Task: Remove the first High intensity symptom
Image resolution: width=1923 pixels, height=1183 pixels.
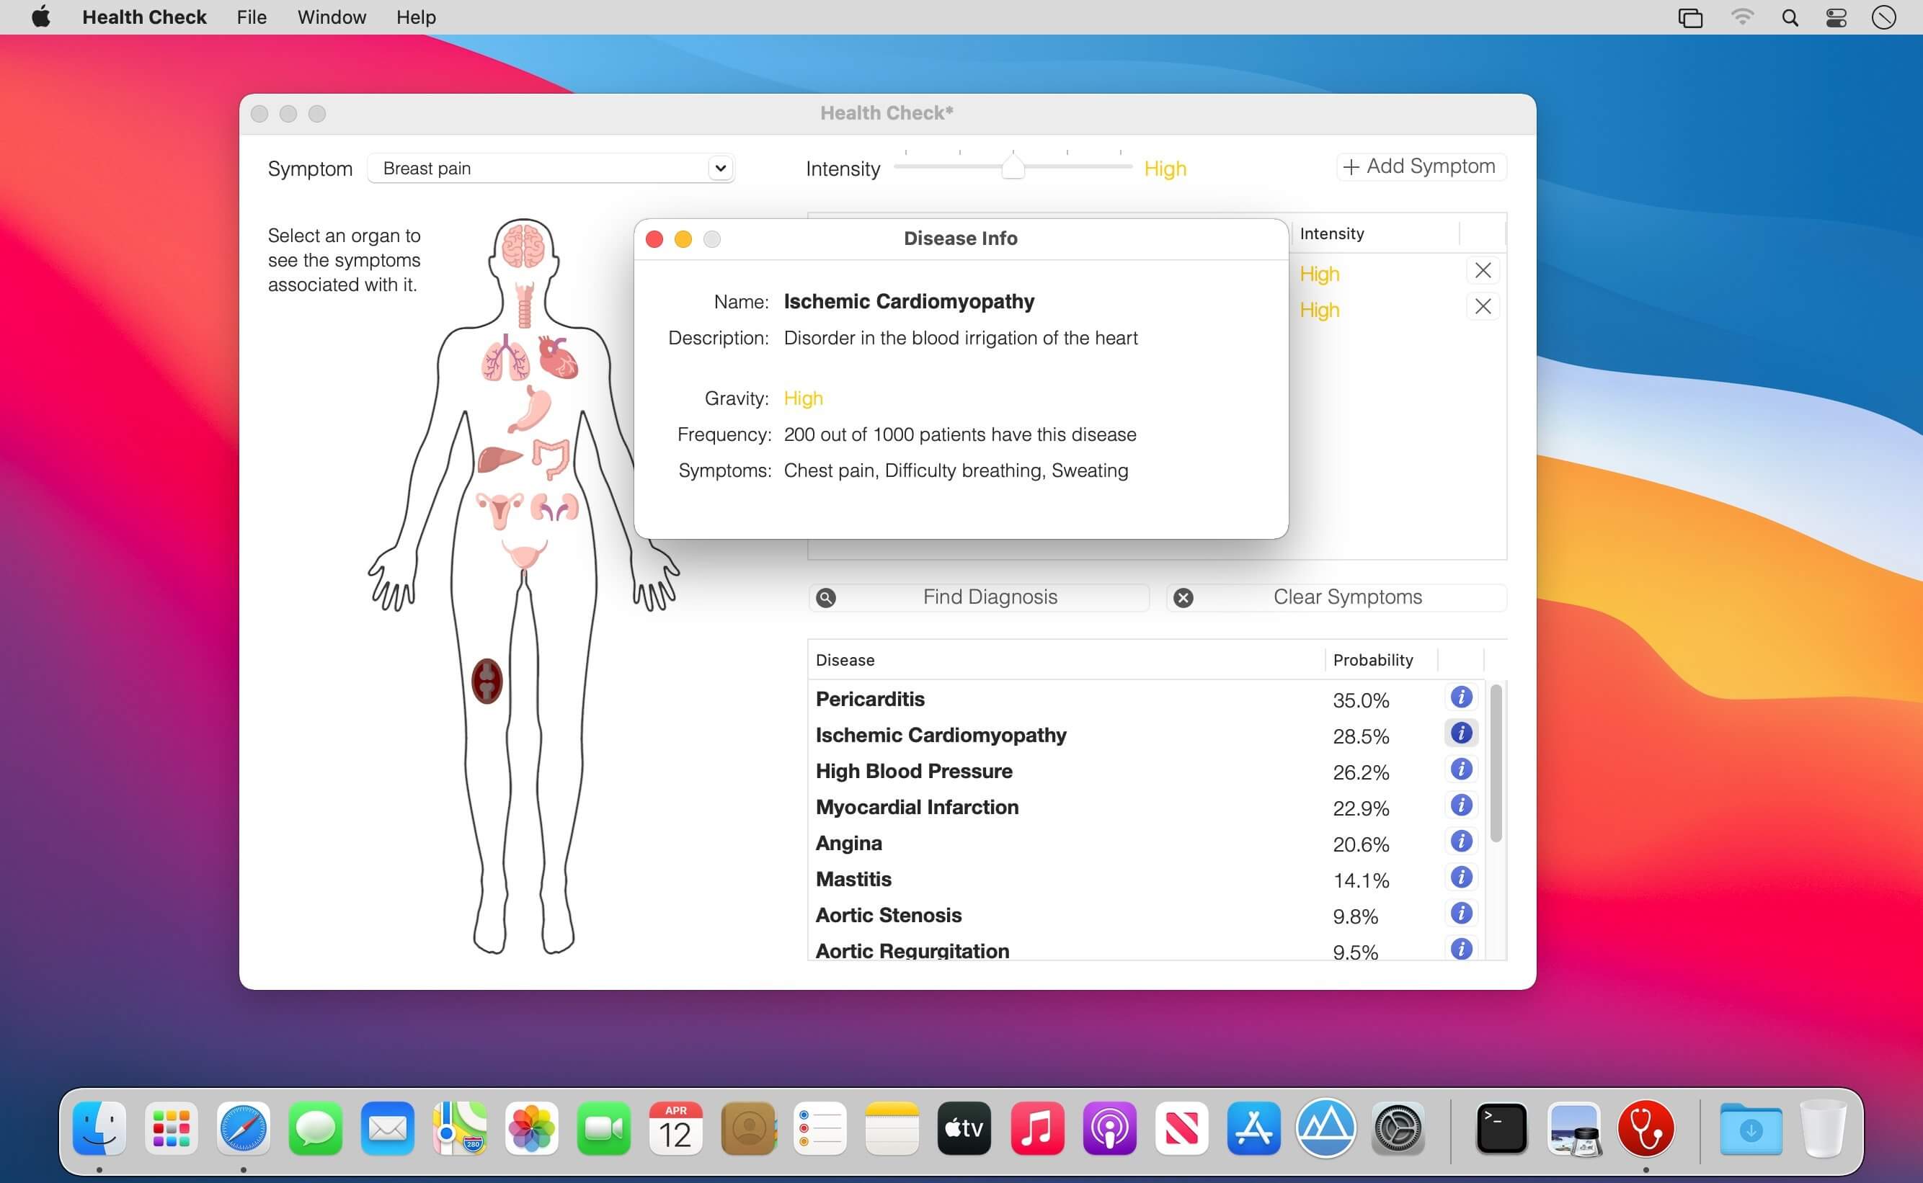Action: tap(1483, 271)
